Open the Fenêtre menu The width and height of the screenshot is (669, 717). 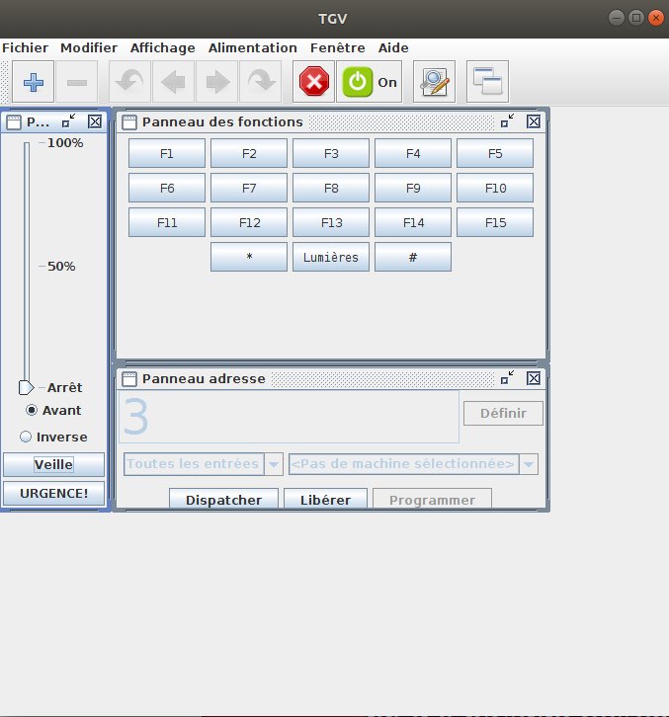tap(338, 48)
